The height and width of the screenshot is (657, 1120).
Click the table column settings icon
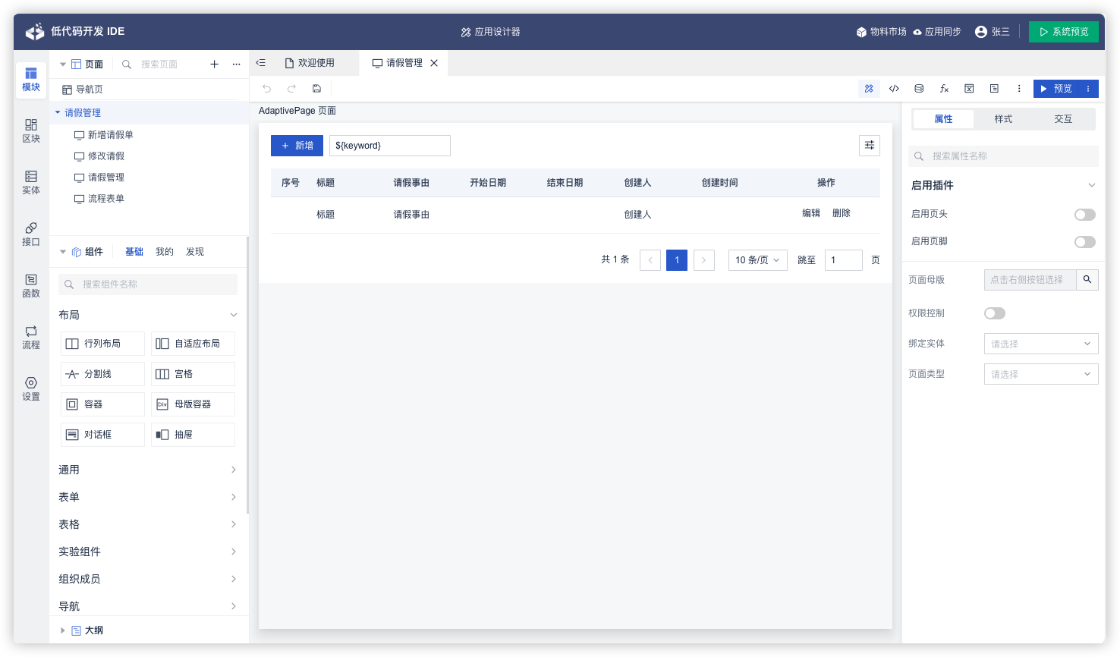[870, 146]
